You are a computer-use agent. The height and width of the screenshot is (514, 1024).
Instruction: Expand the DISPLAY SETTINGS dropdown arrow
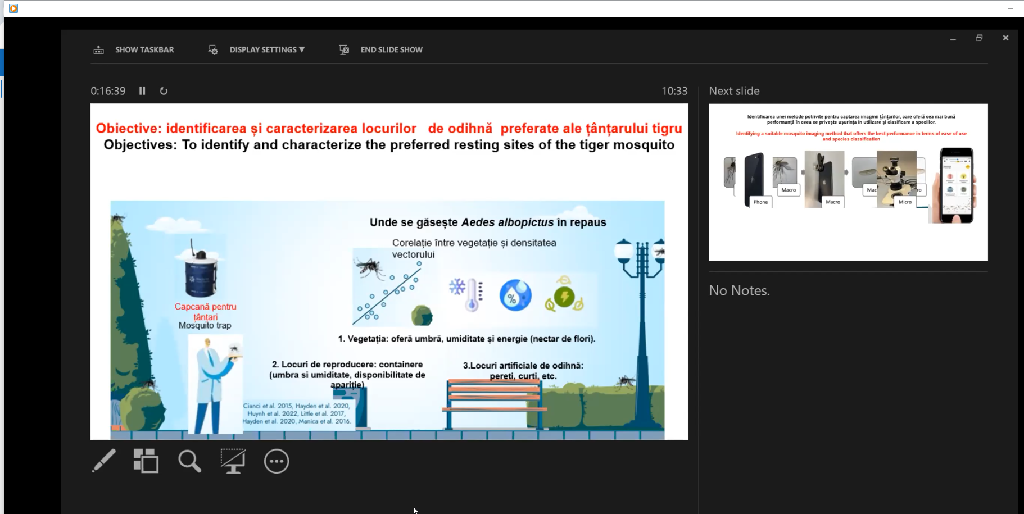click(302, 49)
